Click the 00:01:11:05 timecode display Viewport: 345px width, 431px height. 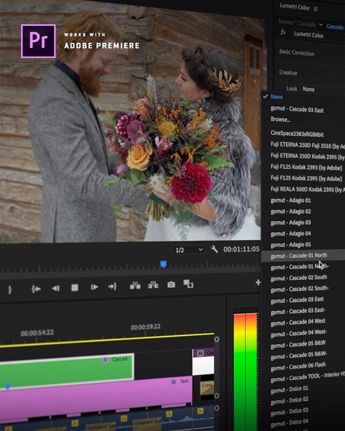pyautogui.click(x=241, y=249)
